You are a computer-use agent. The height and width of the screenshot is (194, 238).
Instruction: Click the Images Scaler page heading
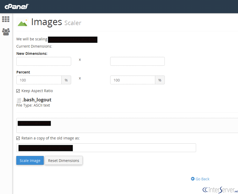coord(56,22)
